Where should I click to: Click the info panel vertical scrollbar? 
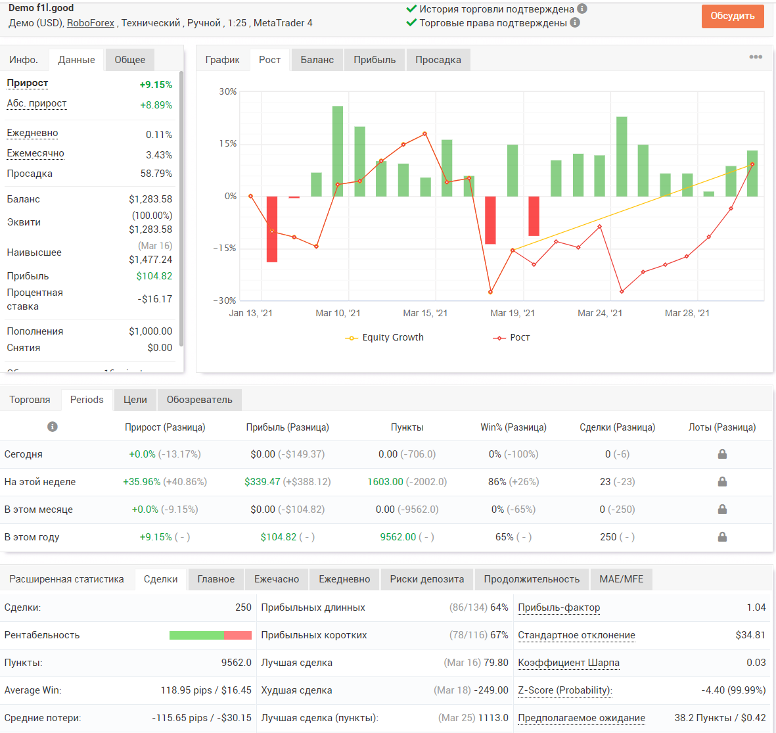(181, 208)
